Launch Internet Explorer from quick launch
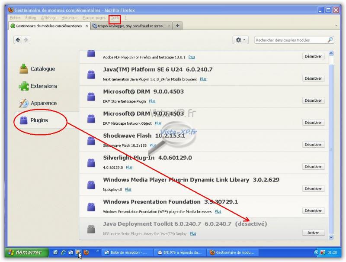346x262 pixels. (63, 252)
